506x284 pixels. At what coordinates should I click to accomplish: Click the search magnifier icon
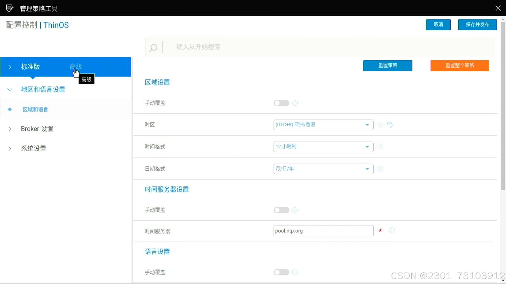[153, 47]
